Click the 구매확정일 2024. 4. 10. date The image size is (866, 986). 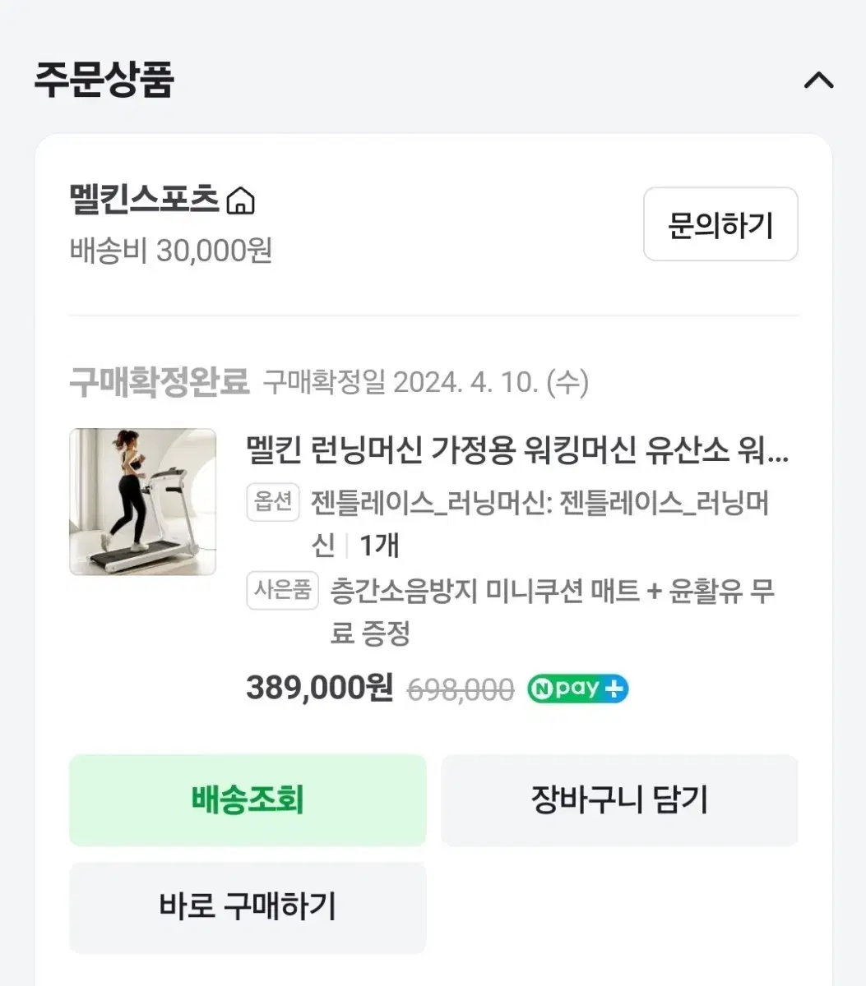pos(425,382)
